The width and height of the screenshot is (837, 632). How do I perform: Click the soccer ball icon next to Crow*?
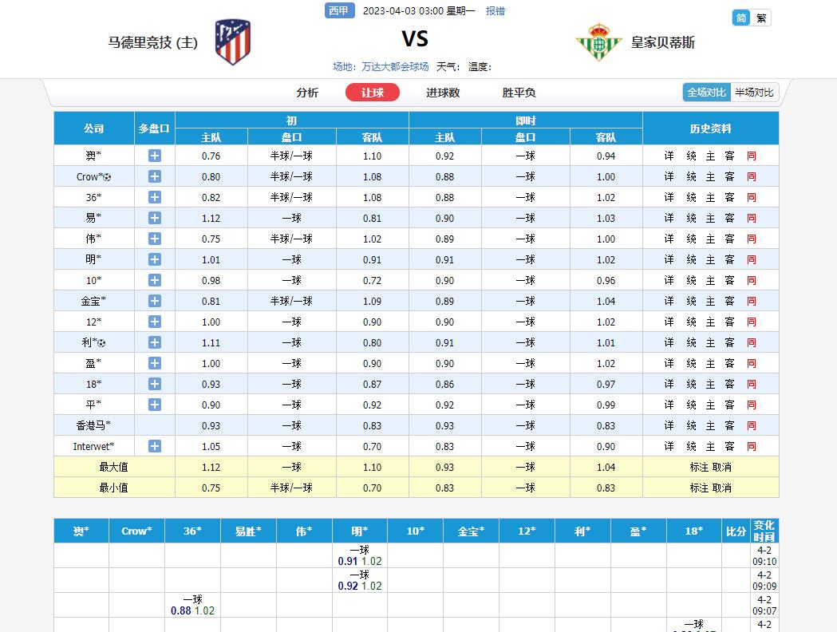coord(107,177)
